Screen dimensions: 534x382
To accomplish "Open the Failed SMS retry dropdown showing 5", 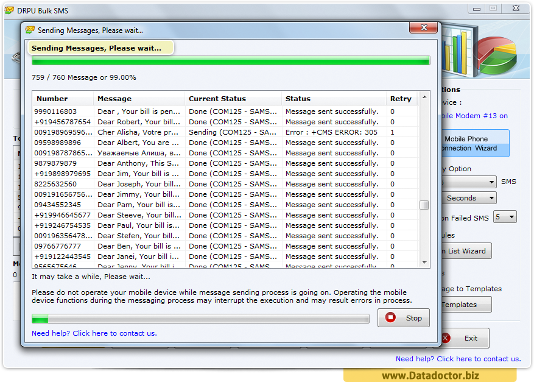I will pyautogui.click(x=505, y=217).
